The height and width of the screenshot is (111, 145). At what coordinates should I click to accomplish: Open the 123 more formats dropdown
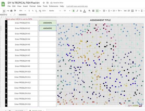[44, 11]
